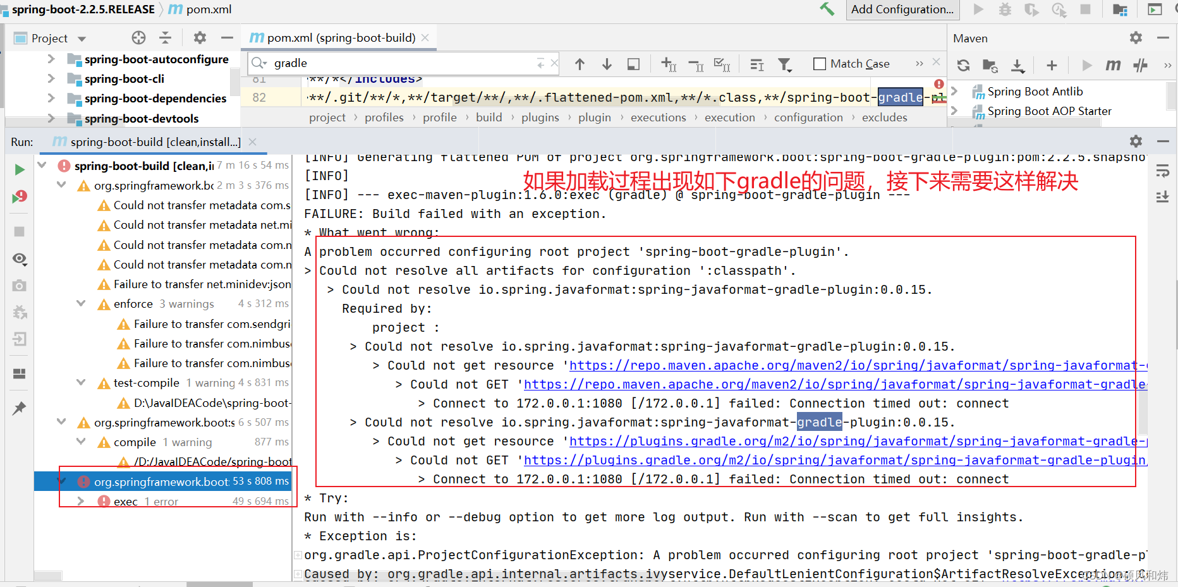Go to previous search occurrence arrow
This screenshot has height=587, width=1178.
click(x=580, y=64)
